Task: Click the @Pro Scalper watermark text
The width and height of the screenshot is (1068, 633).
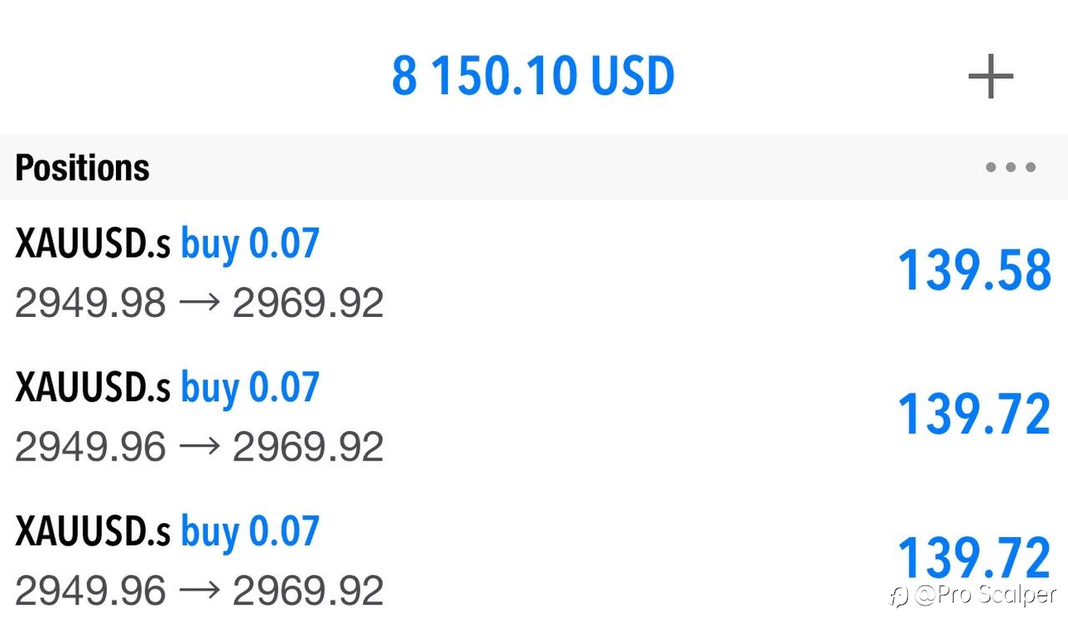Action: (985, 595)
